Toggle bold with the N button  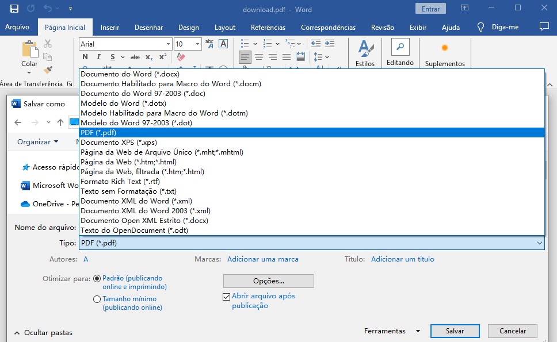pos(85,57)
